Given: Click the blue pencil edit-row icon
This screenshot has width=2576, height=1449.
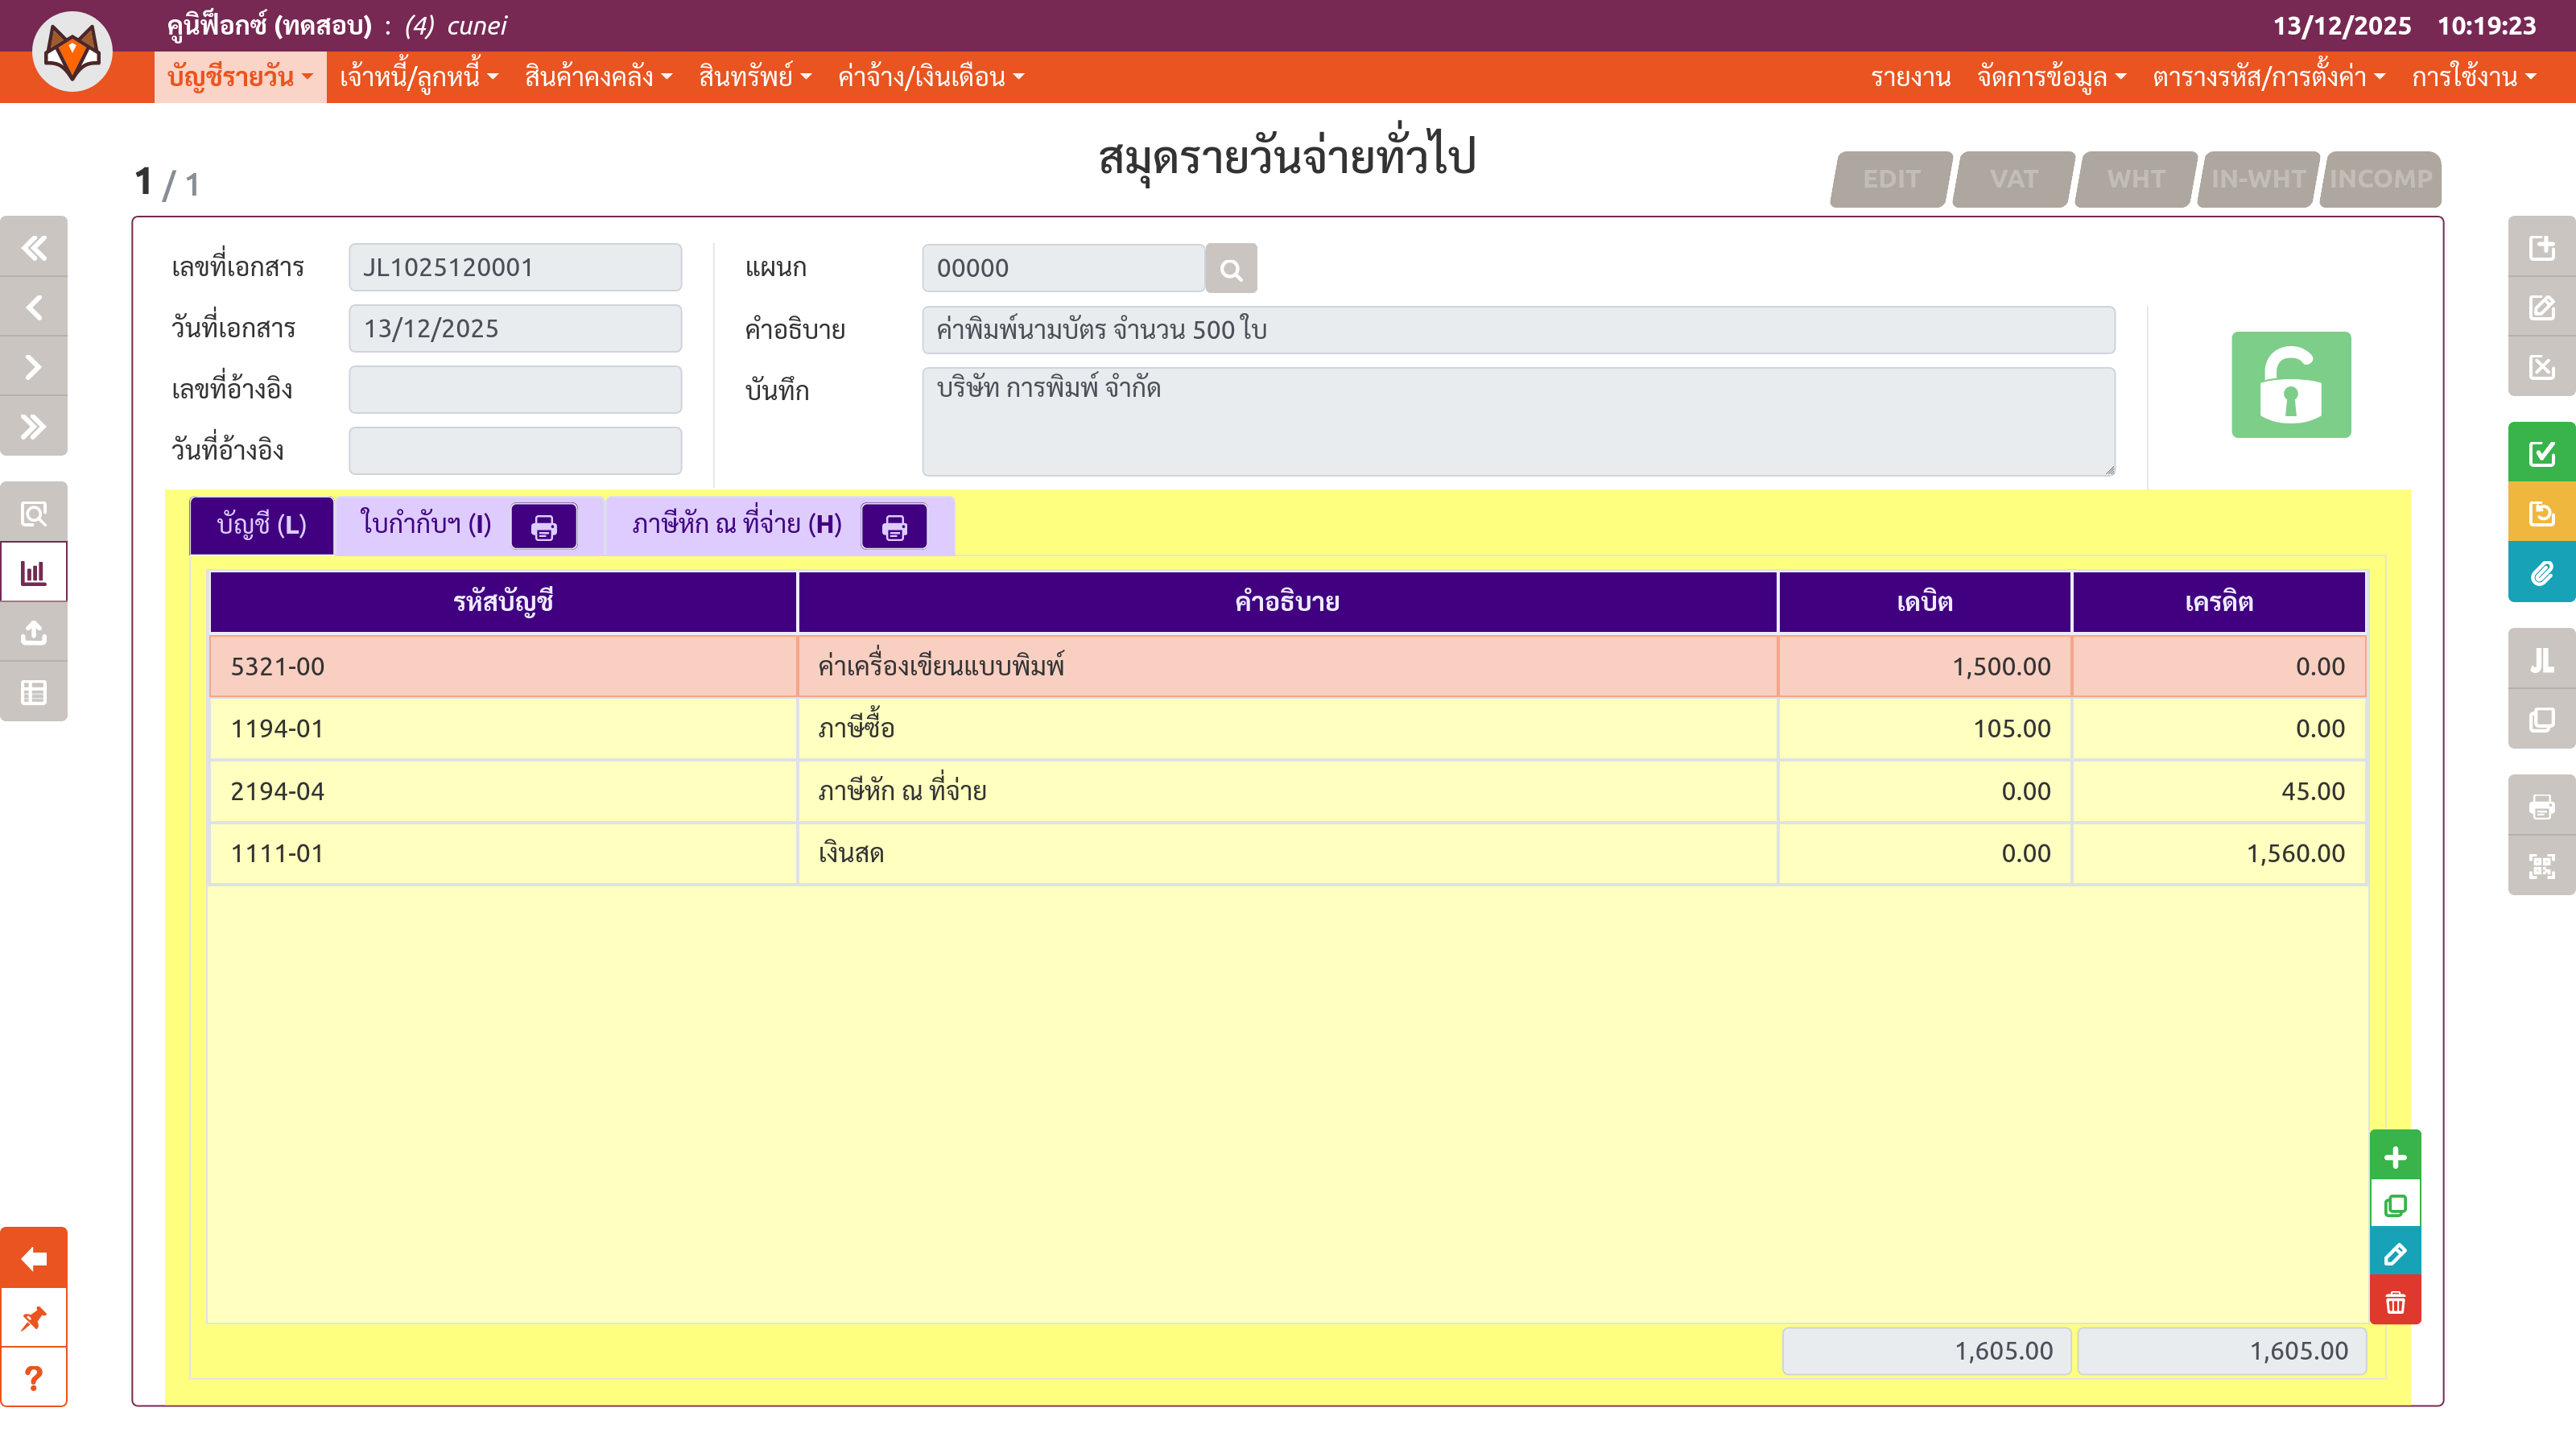Looking at the screenshot, I should [2395, 1254].
